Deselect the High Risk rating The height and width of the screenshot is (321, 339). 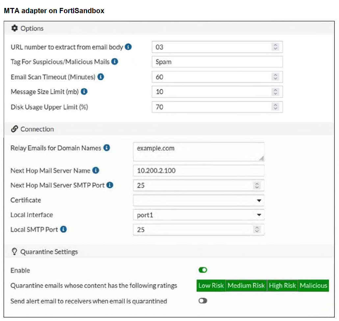282,285
